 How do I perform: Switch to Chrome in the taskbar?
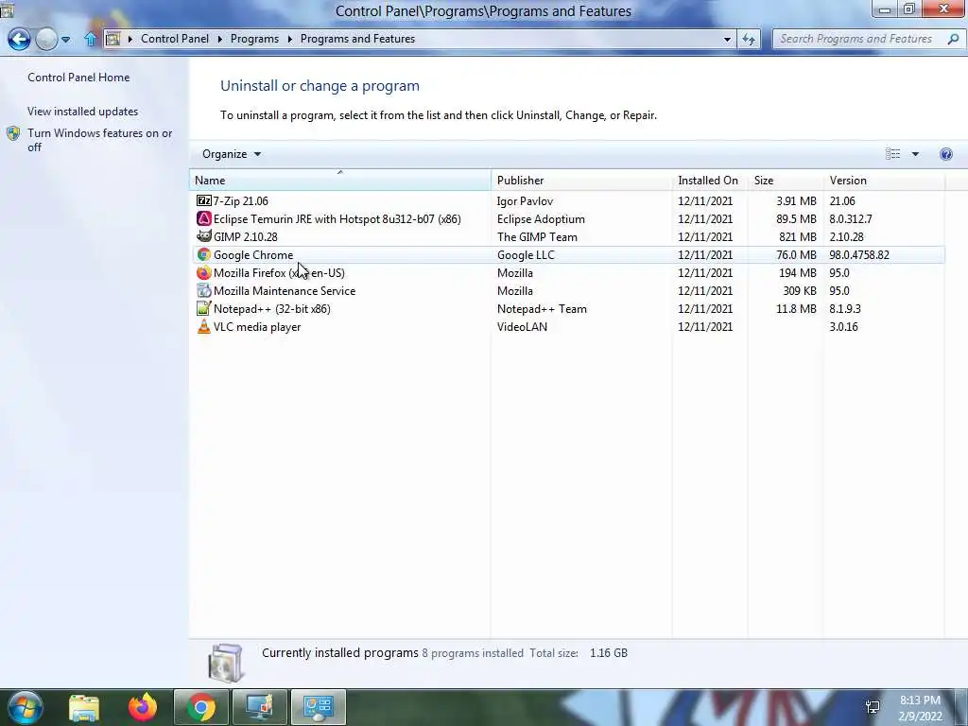pos(200,707)
